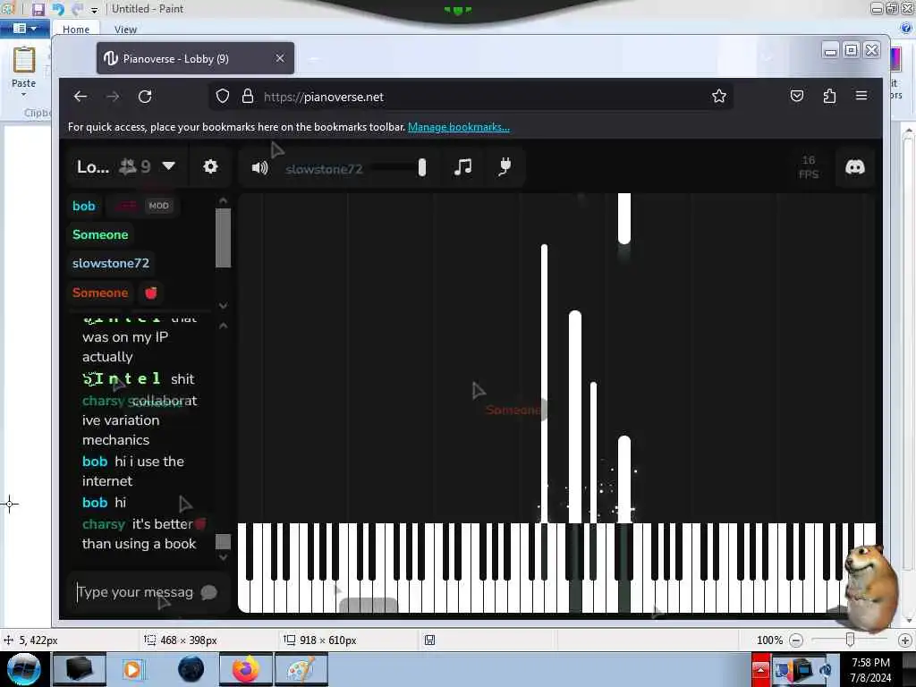916x687 pixels.
Task: Click bob's name before "hi i use the"
Action: (95, 462)
